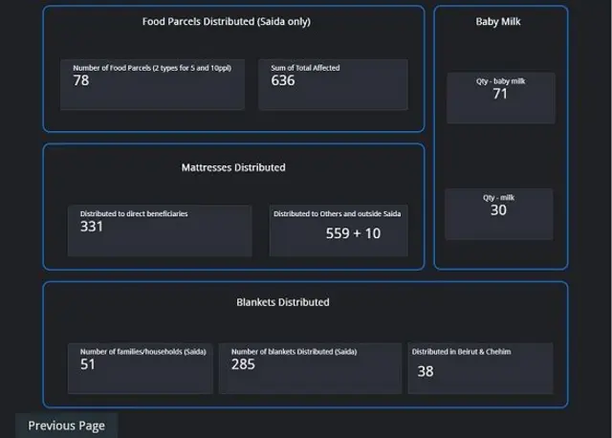Click the Qty - milk label
612x438 pixels.
tap(498, 198)
